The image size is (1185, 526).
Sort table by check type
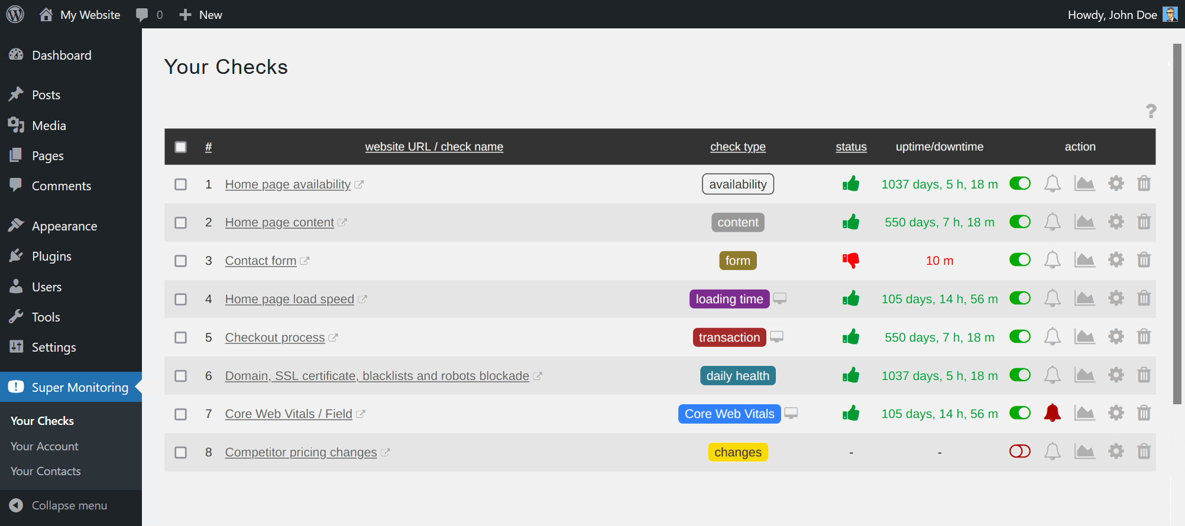[x=738, y=147]
